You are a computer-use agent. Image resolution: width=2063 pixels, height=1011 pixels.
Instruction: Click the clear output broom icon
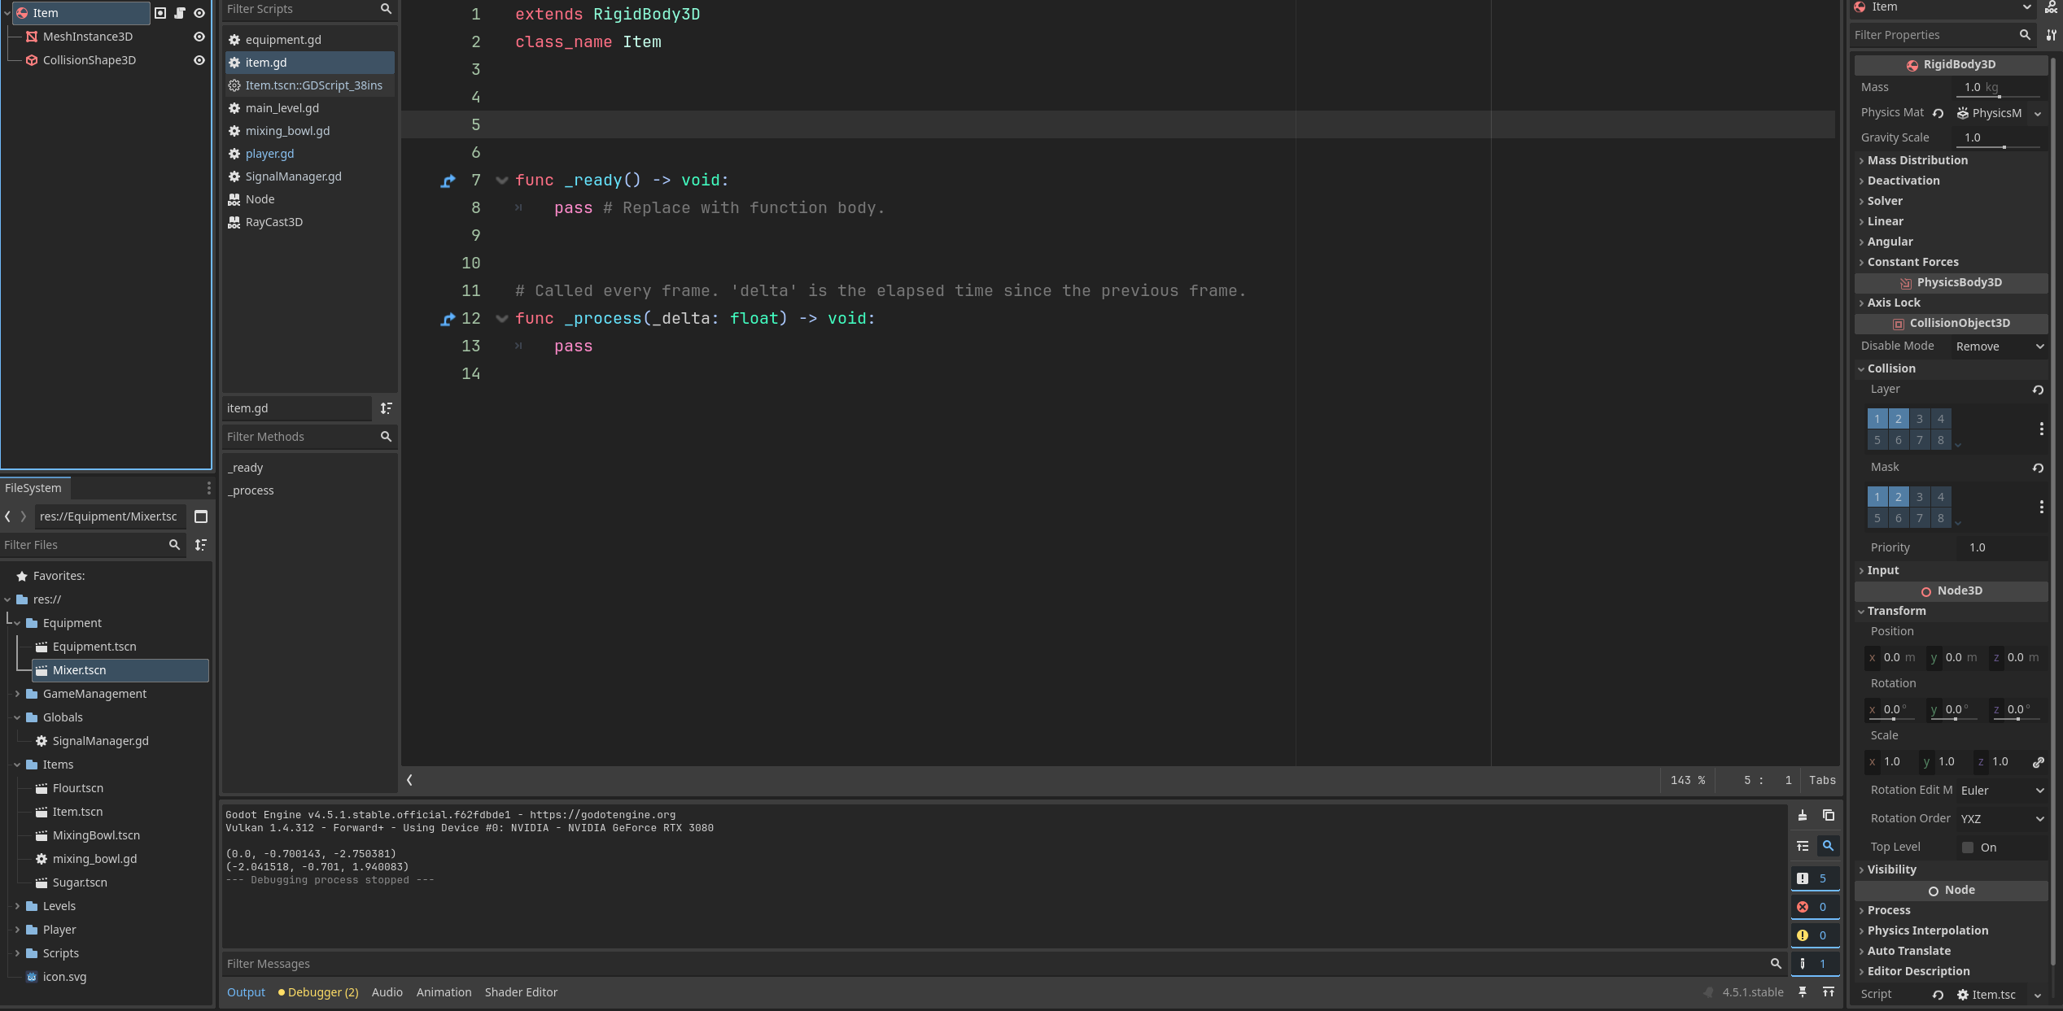click(x=1803, y=815)
